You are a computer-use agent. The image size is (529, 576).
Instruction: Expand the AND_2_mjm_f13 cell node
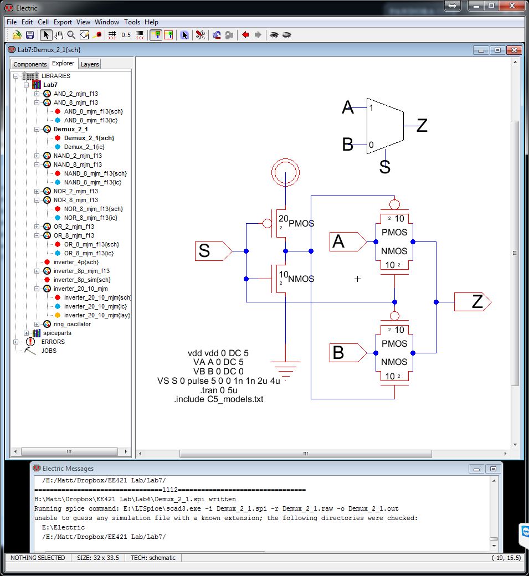coord(37,94)
